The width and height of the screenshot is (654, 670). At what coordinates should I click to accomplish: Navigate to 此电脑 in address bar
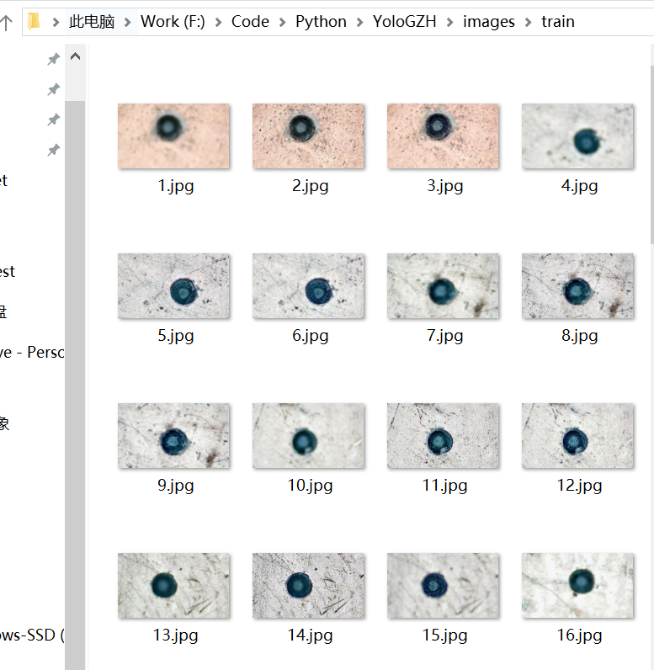92,22
